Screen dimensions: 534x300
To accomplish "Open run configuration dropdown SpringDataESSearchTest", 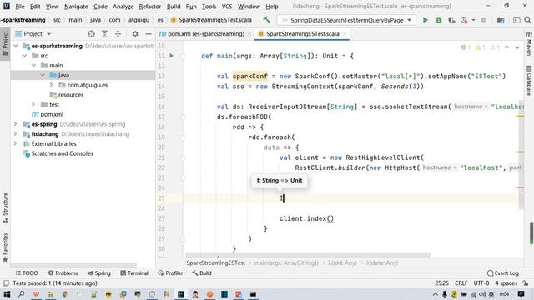I will click(345, 20).
